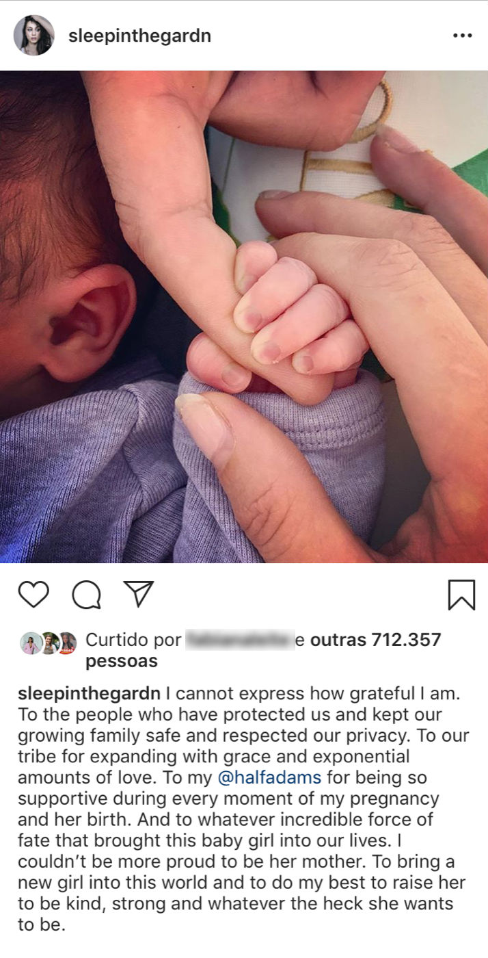Viewport: 488px width, 958px height.
Task: Open the sleepinthegardn profile avatar at top
Action: [34, 36]
